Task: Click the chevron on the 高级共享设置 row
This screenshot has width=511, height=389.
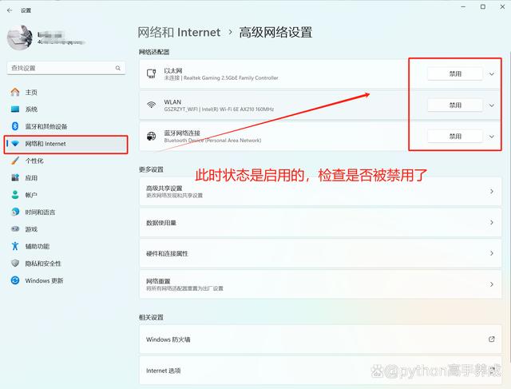Action: 492,192
